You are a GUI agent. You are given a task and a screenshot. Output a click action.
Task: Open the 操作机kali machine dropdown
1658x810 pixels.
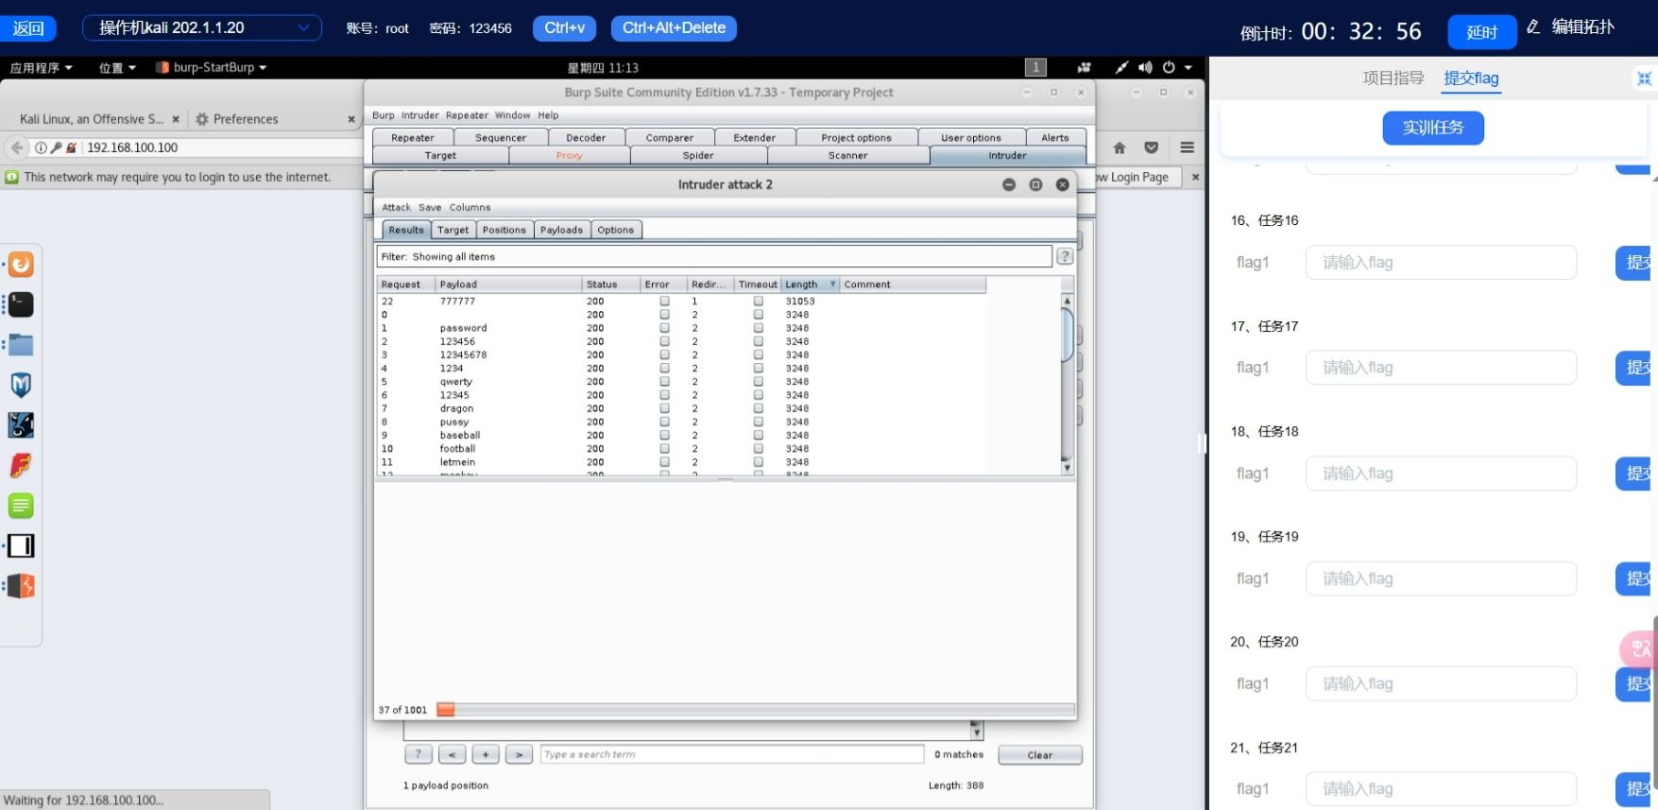[202, 27]
